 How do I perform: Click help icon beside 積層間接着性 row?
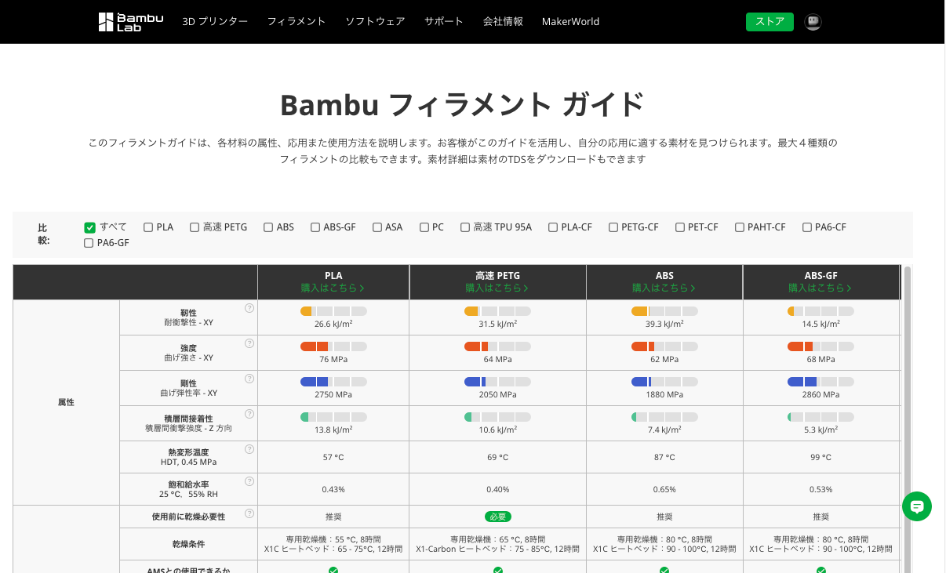[249, 414]
